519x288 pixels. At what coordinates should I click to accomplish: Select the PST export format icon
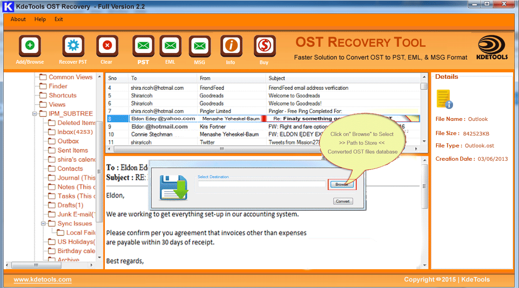[x=143, y=46]
